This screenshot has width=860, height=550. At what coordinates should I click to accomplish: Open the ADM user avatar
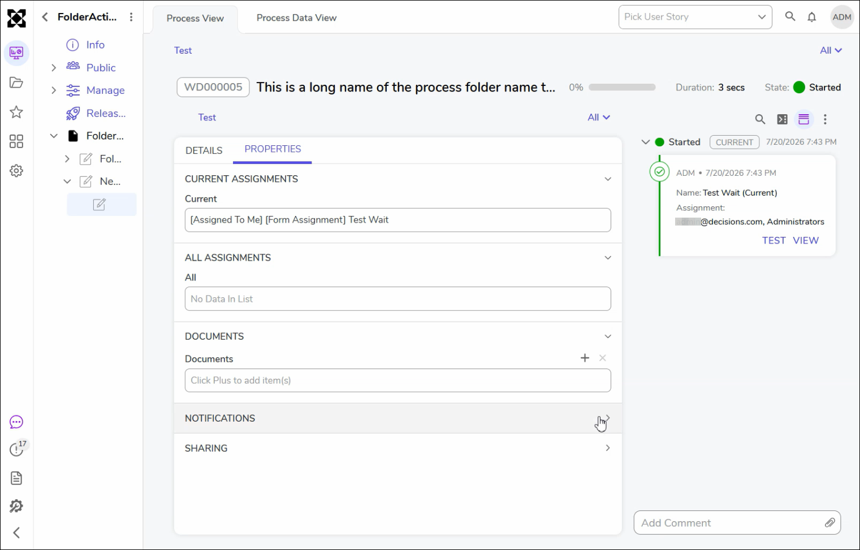pyautogui.click(x=842, y=17)
